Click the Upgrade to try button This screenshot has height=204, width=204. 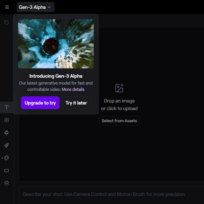click(40, 103)
